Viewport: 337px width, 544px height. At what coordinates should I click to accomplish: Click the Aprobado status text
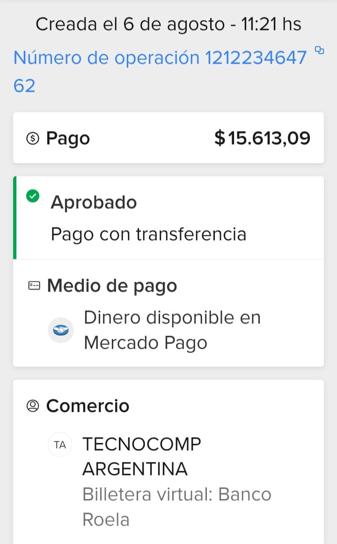pyautogui.click(x=94, y=202)
